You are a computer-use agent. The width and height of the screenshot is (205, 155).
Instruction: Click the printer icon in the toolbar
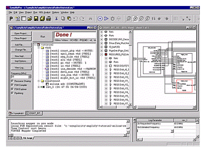click(49, 19)
